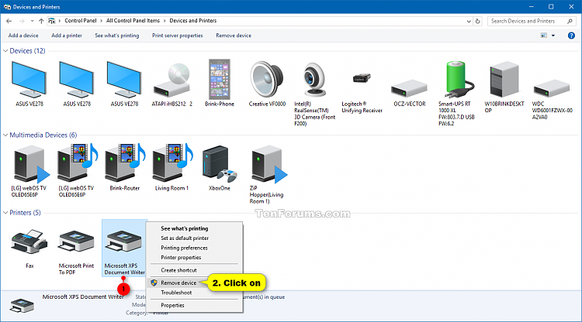Select the Logitech Unifying Receiver icon
Screen dimensions: 582x322
362,78
